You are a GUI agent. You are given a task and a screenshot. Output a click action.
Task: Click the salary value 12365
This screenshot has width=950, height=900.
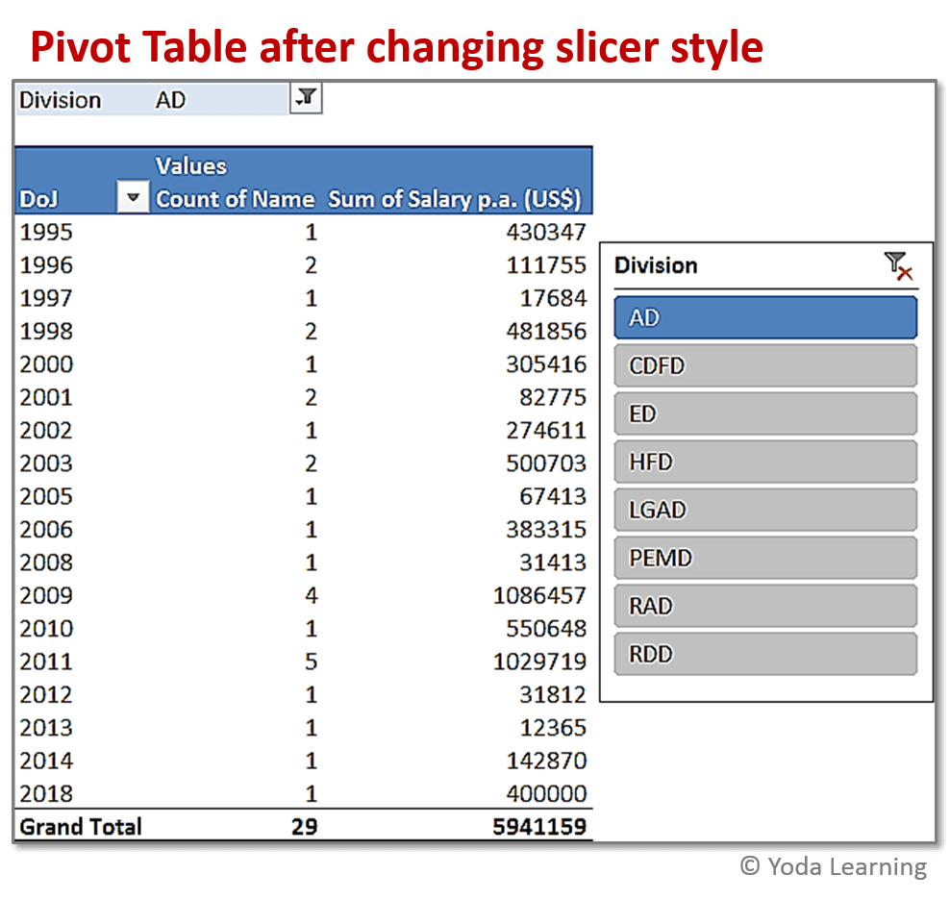tap(553, 727)
